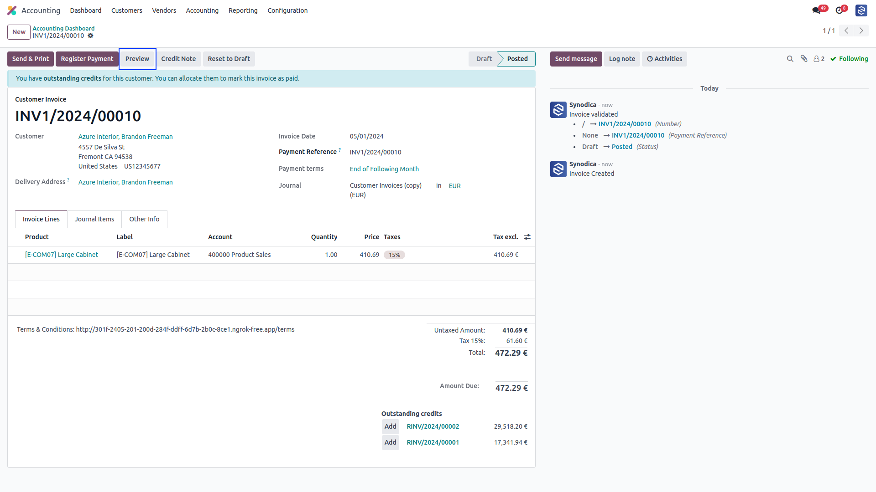Open the Accounting app home icon
This screenshot has width=876, height=492.
[x=12, y=10]
